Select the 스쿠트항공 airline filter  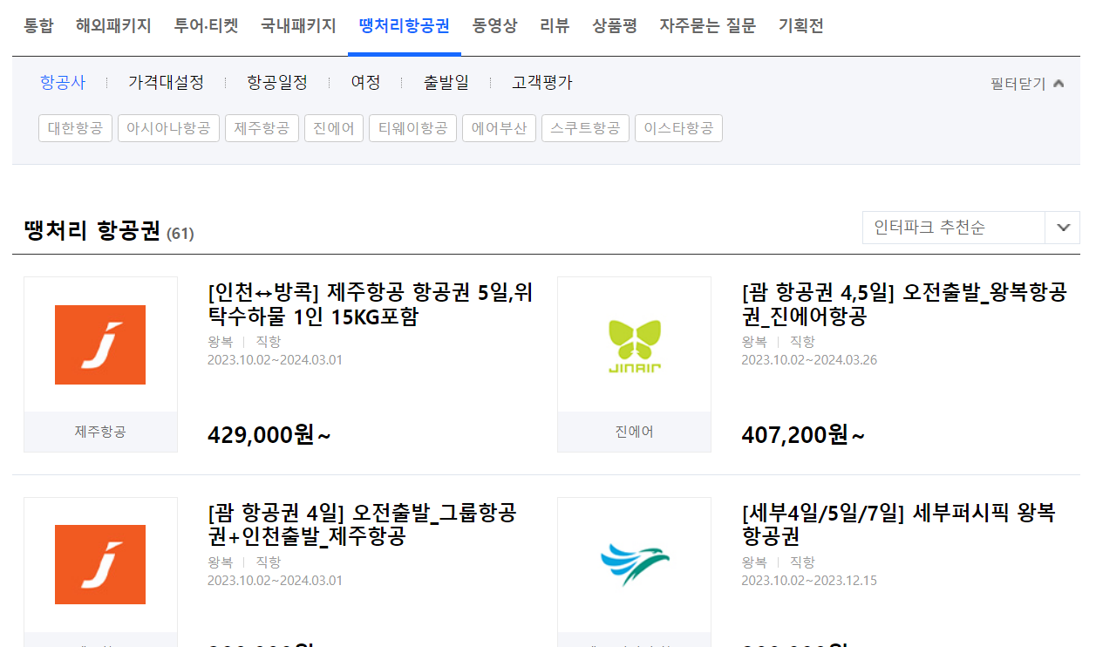coord(585,127)
